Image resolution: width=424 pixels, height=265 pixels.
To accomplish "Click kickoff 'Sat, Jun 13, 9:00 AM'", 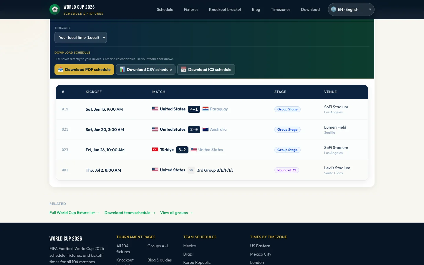I will point(104,109).
